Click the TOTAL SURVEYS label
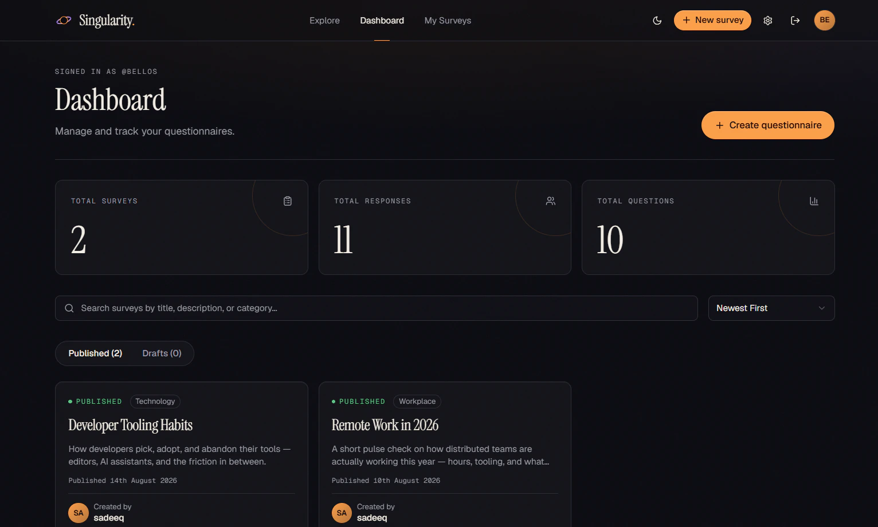This screenshot has height=527, width=878. (x=104, y=201)
